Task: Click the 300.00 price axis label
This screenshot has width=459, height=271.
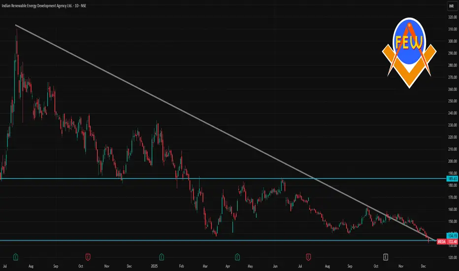Action: coord(452,41)
